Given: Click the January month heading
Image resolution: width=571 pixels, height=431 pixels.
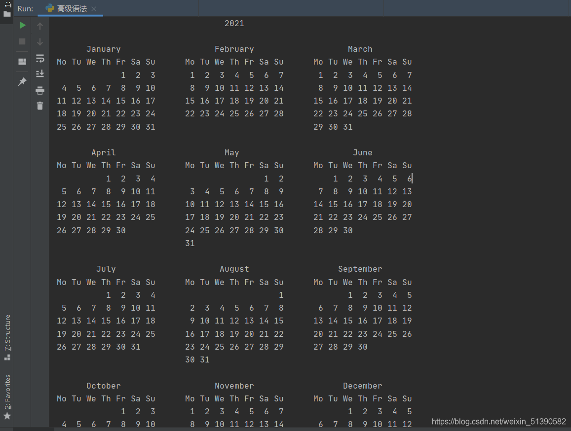Looking at the screenshot, I should click(104, 49).
